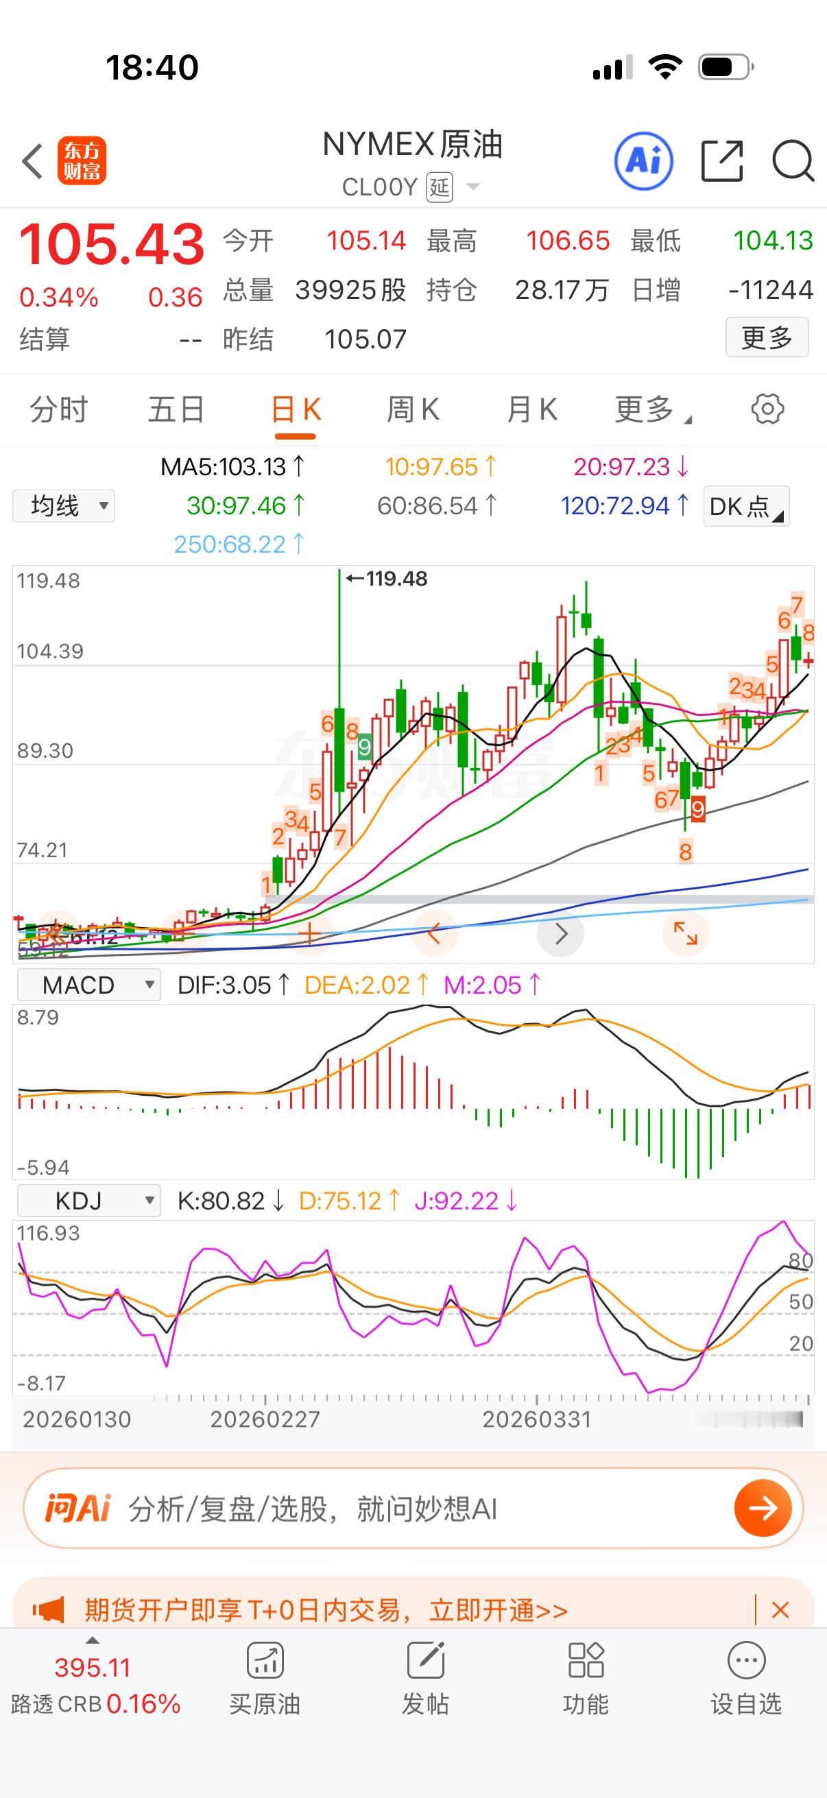
Task: Open the KDJ indicator dropdown
Action: point(88,1201)
